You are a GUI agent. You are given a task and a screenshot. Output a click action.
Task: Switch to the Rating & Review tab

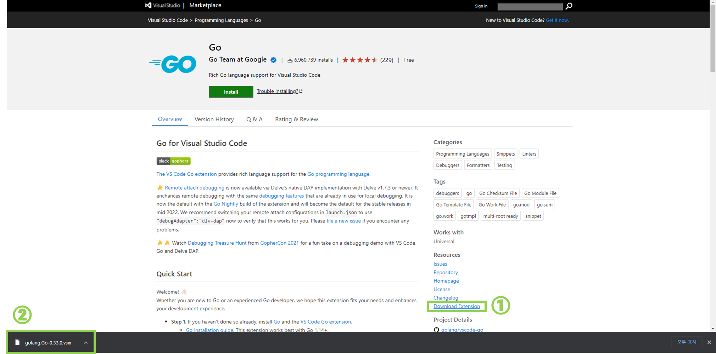(x=296, y=119)
